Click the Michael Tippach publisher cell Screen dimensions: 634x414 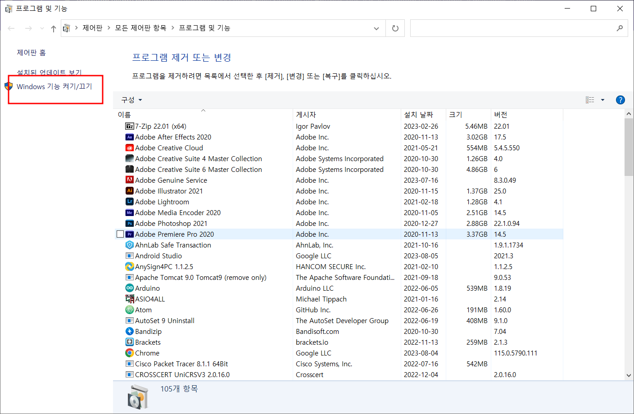pos(321,299)
